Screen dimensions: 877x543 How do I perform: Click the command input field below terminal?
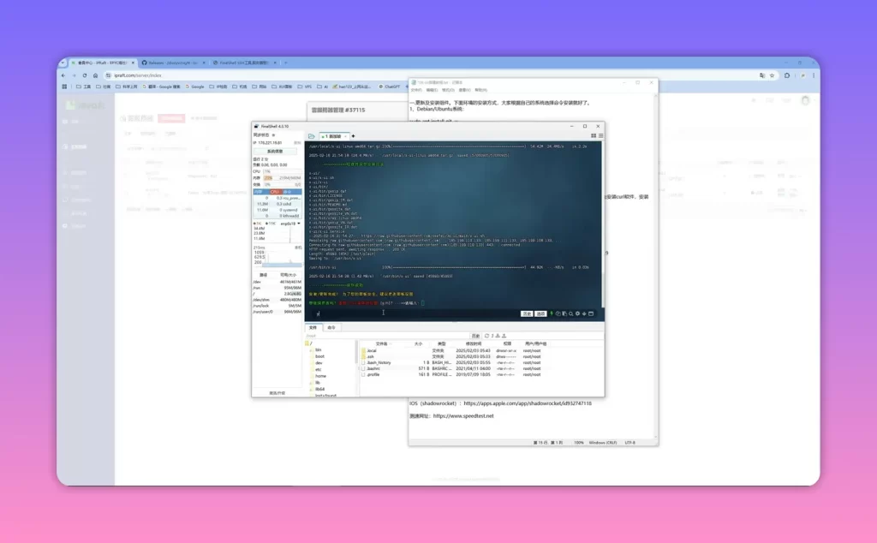414,313
